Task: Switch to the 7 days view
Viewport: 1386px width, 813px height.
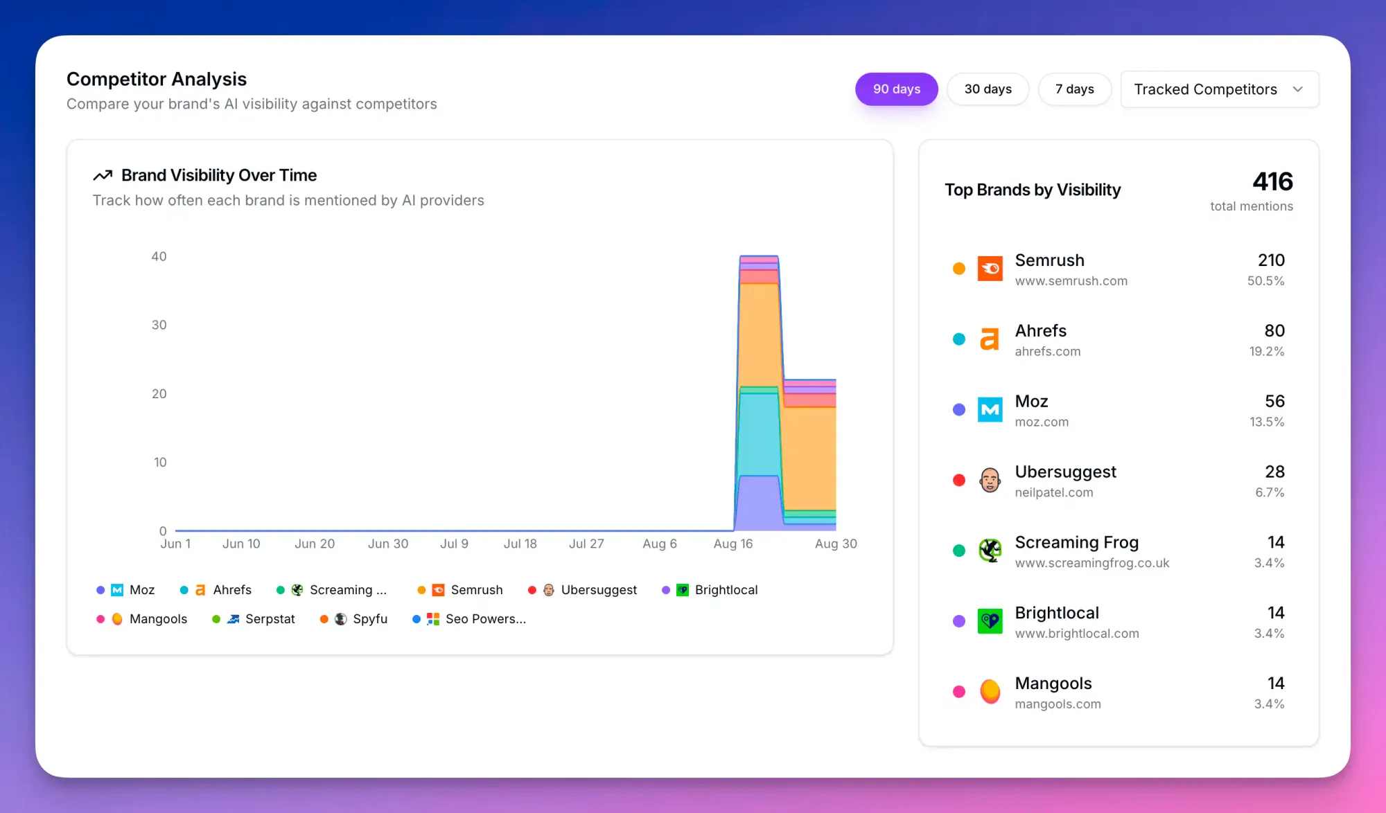Action: [1075, 89]
